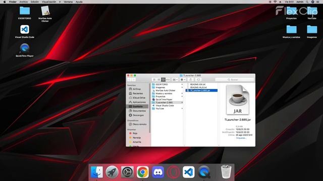Open the Ventana menu
The width and height of the screenshot is (323, 181).
tap(68, 2)
